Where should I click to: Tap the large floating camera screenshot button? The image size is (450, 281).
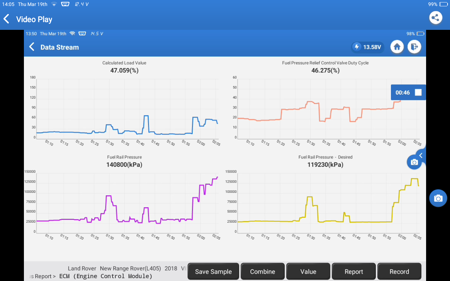coord(438,198)
